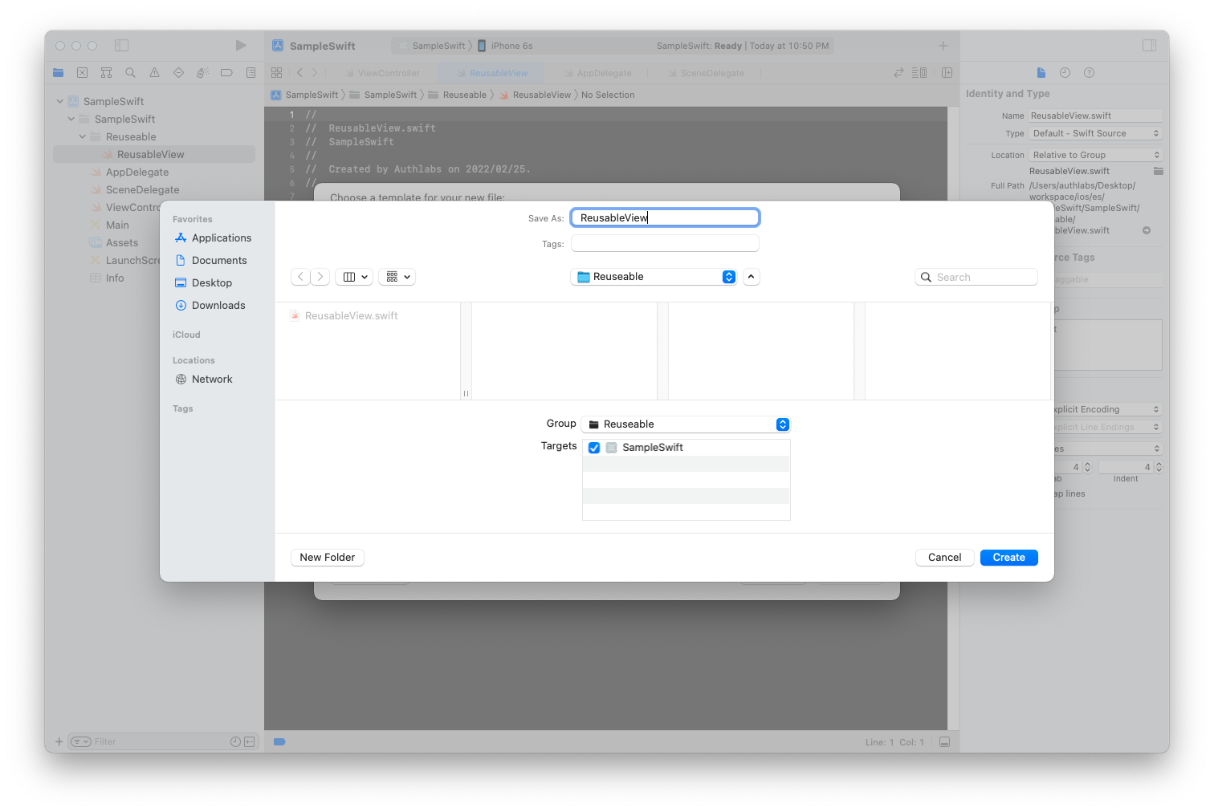Toggle the navigator sidebar in the Xcode toolbar

[x=122, y=46]
